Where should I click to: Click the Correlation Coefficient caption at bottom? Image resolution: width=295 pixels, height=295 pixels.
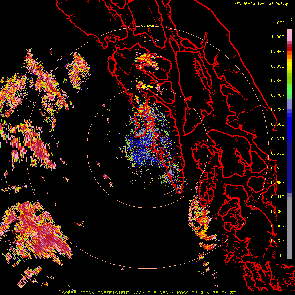click(x=103, y=293)
